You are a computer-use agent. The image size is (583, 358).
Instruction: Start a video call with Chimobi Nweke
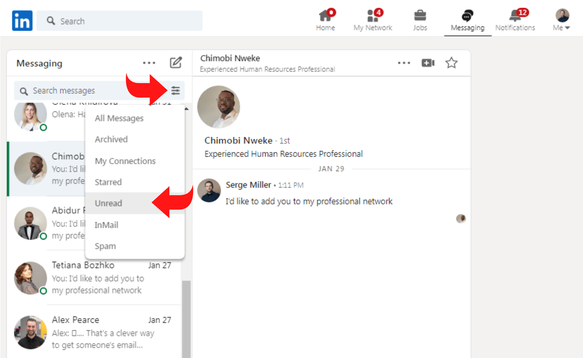428,63
